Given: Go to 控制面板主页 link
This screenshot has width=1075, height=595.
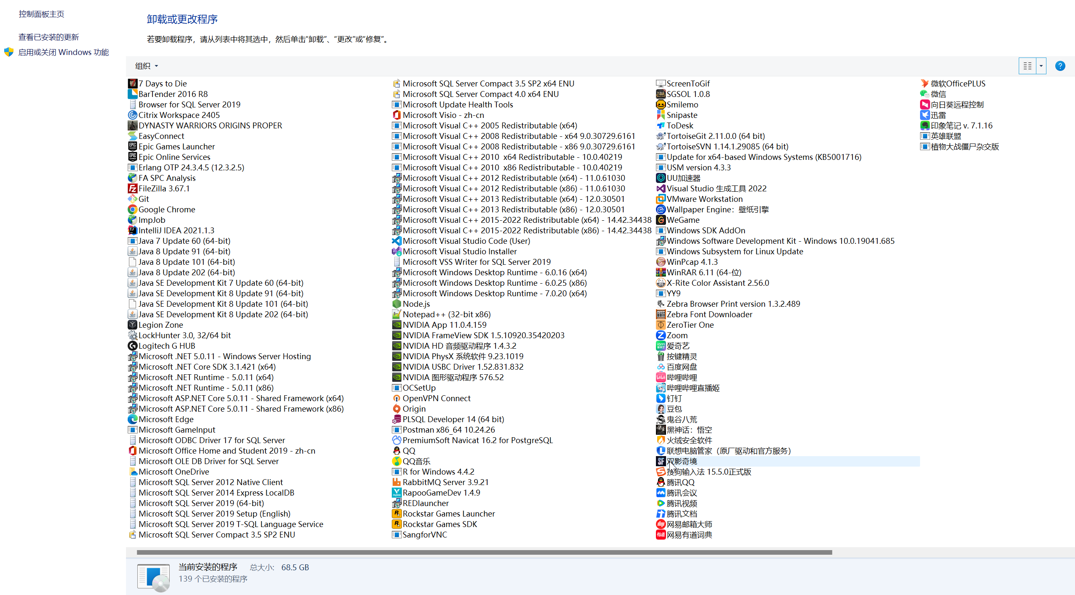Looking at the screenshot, I should (42, 14).
